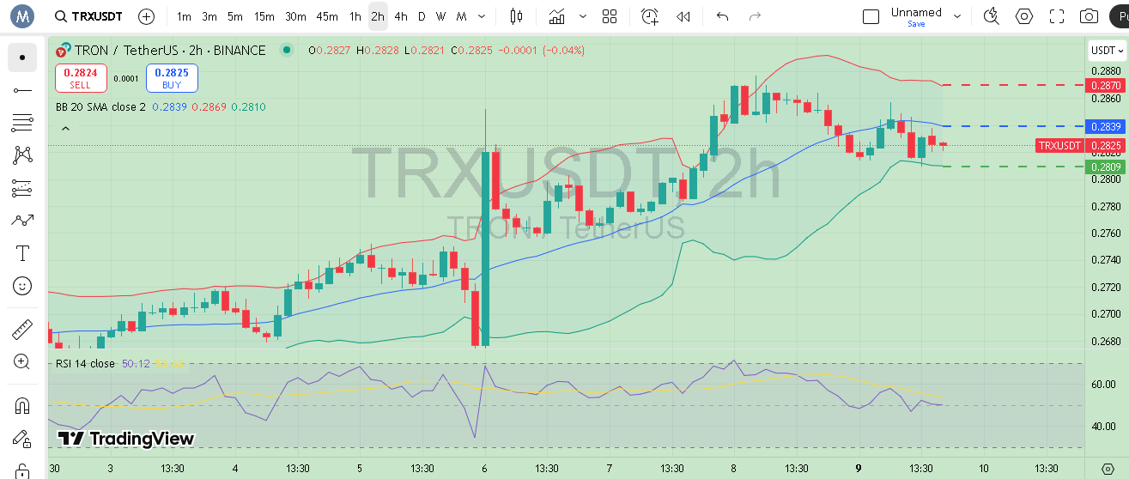Activate the zoom in tool
1129x479 pixels.
[x=22, y=361]
